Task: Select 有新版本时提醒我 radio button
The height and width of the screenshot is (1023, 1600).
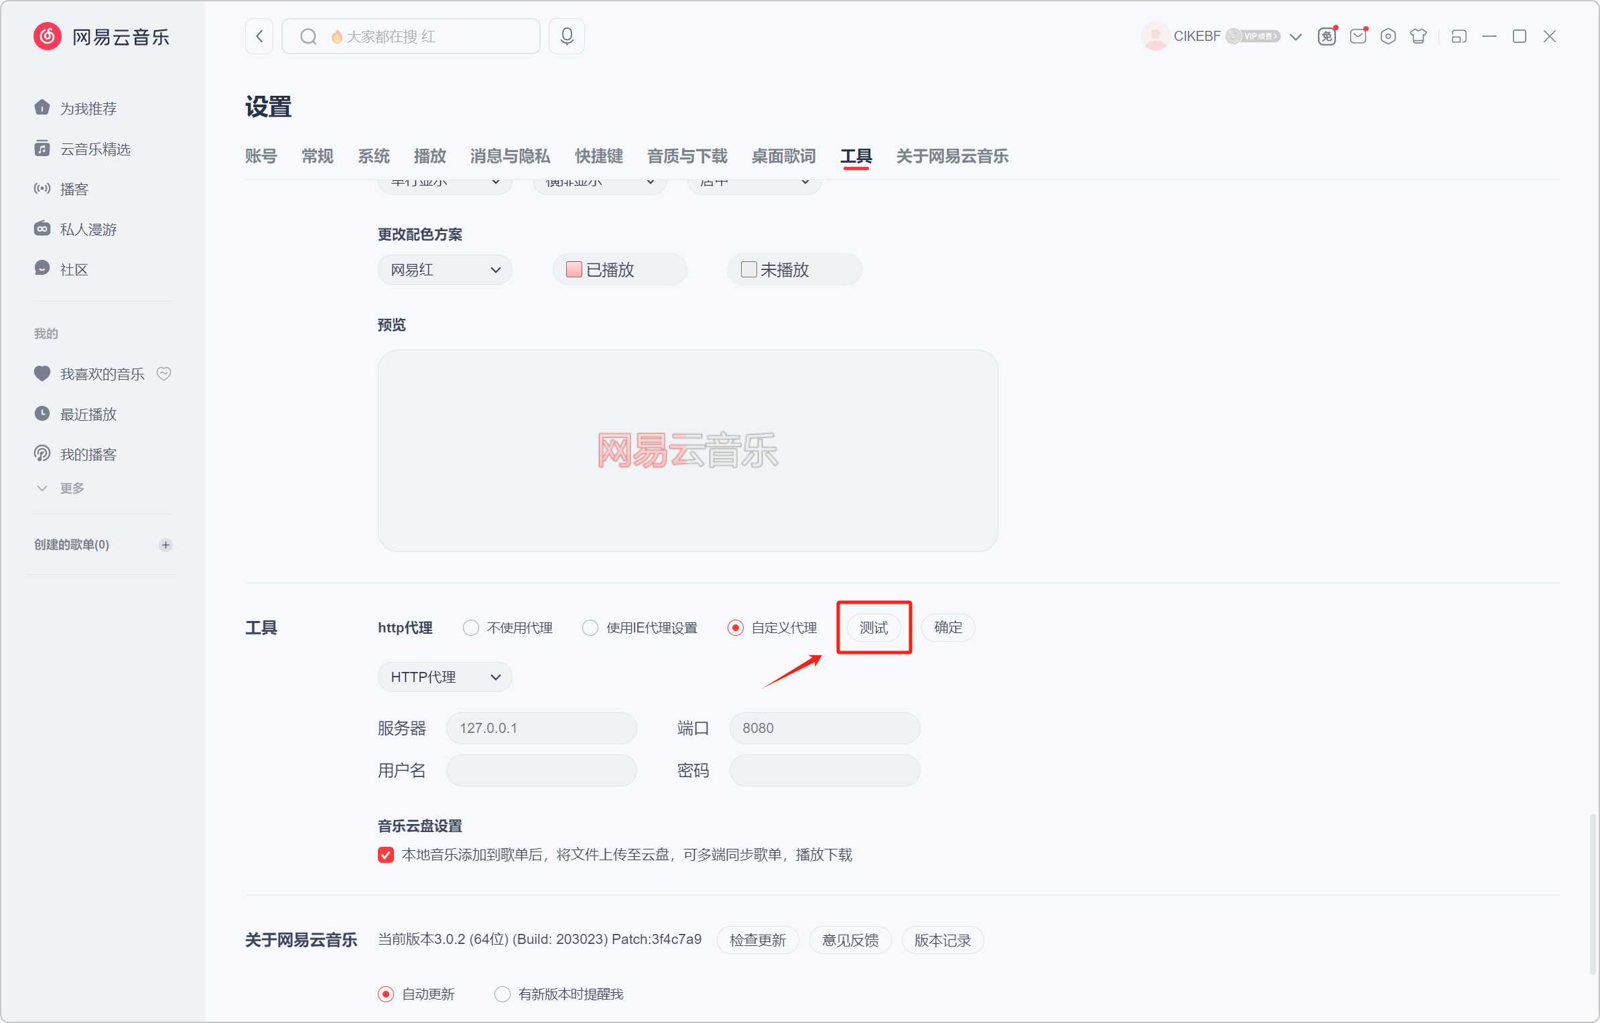Action: (x=503, y=994)
